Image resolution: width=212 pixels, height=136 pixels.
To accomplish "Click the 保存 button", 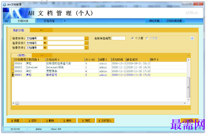I will point(67,120).
